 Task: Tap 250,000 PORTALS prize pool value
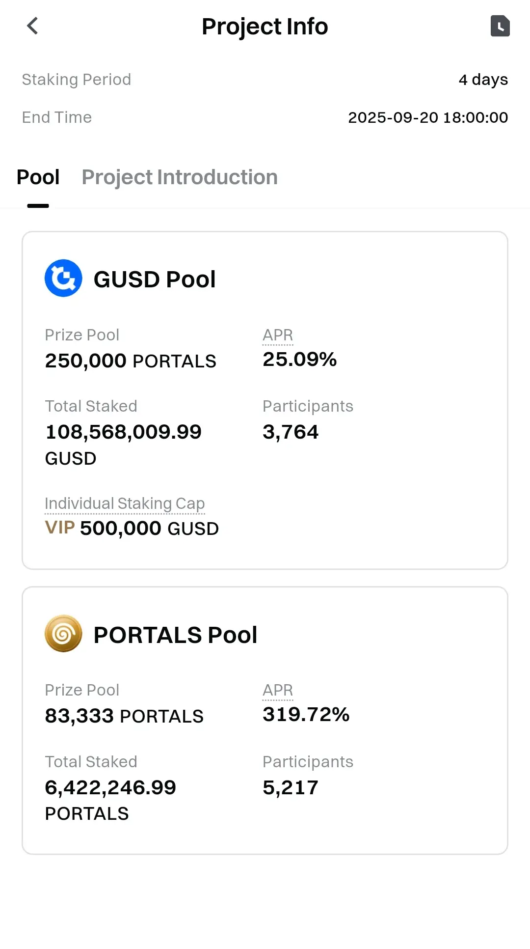tap(131, 361)
